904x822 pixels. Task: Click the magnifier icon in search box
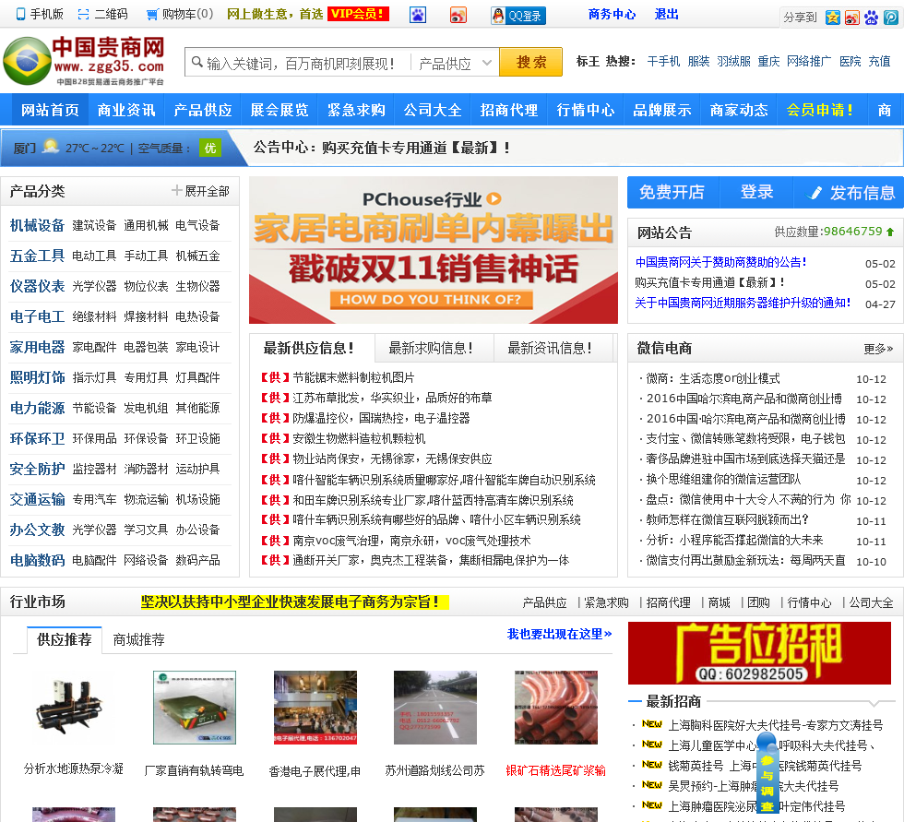(197, 62)
